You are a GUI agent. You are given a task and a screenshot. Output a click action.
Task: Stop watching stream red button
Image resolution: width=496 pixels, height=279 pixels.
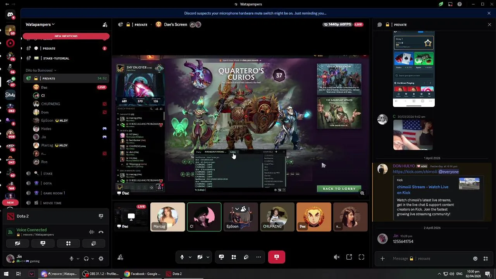coord(277,257)
